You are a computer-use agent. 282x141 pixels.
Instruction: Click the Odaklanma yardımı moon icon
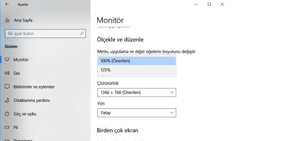[7, 100]
